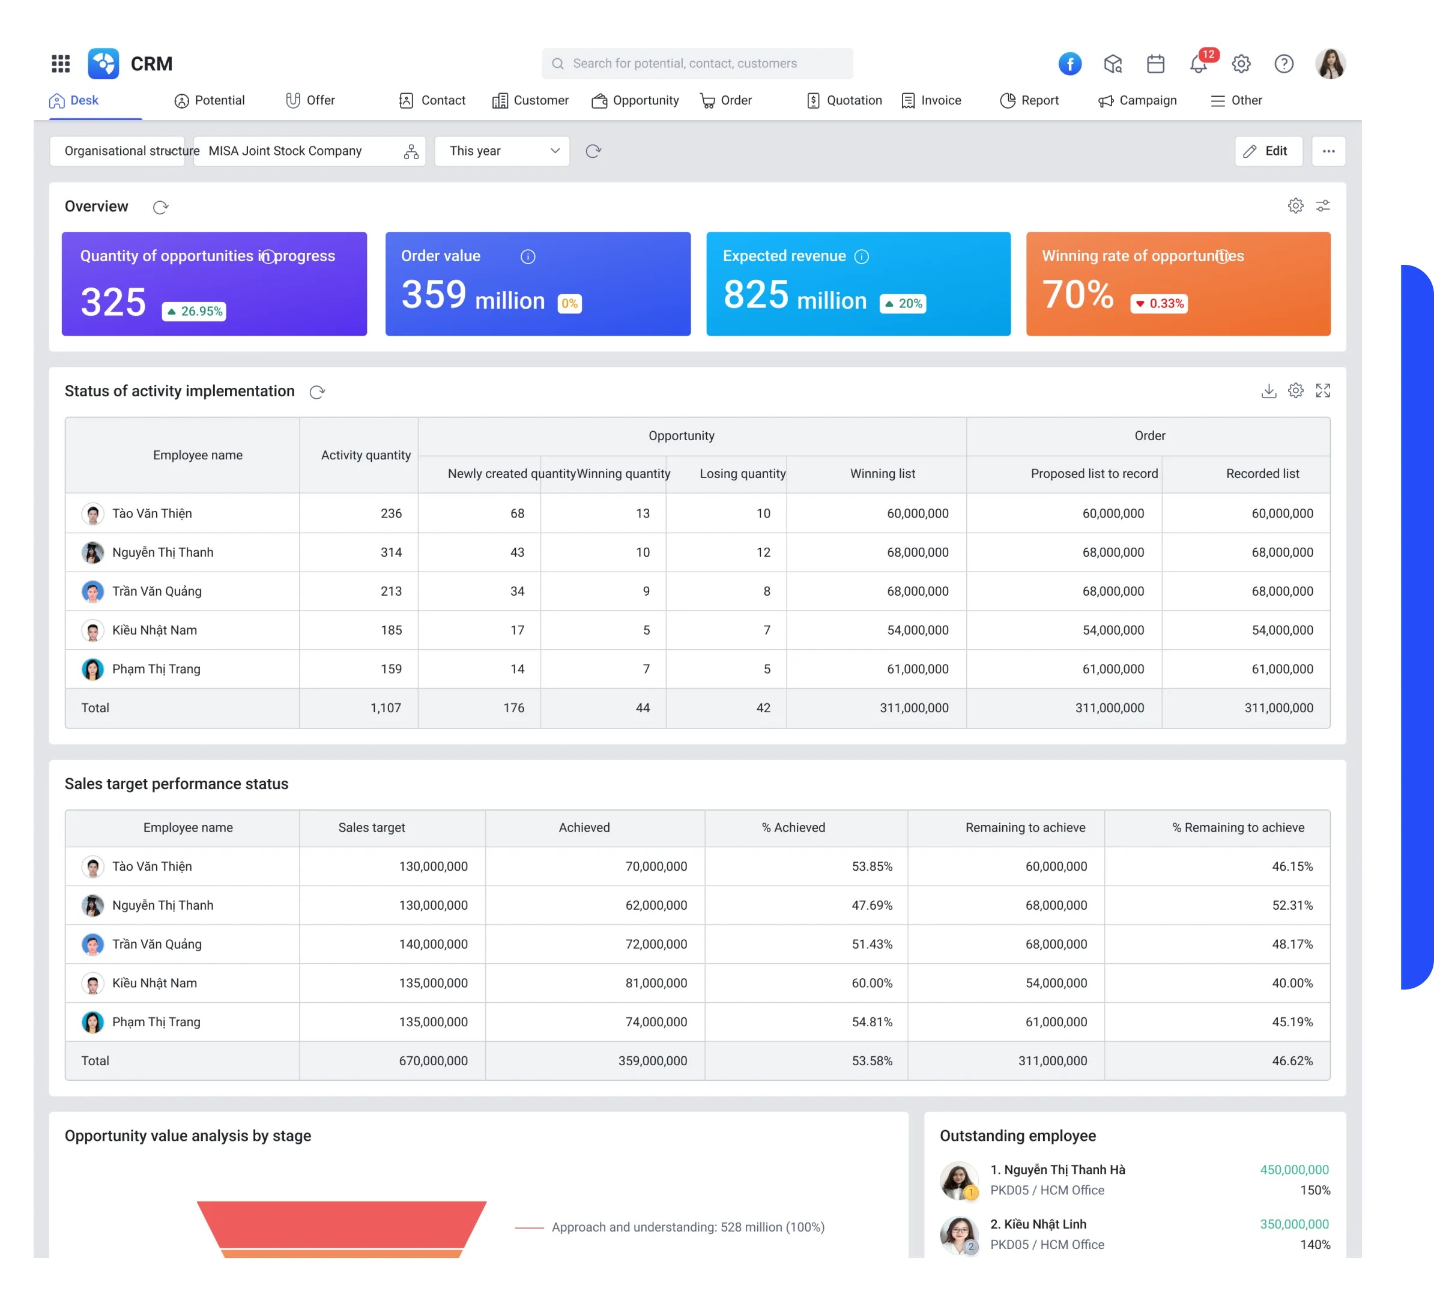Click the Facebook messenger icon

1070,63
